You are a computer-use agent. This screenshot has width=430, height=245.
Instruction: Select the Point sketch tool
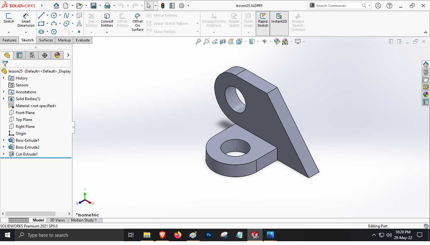(79, 32)
